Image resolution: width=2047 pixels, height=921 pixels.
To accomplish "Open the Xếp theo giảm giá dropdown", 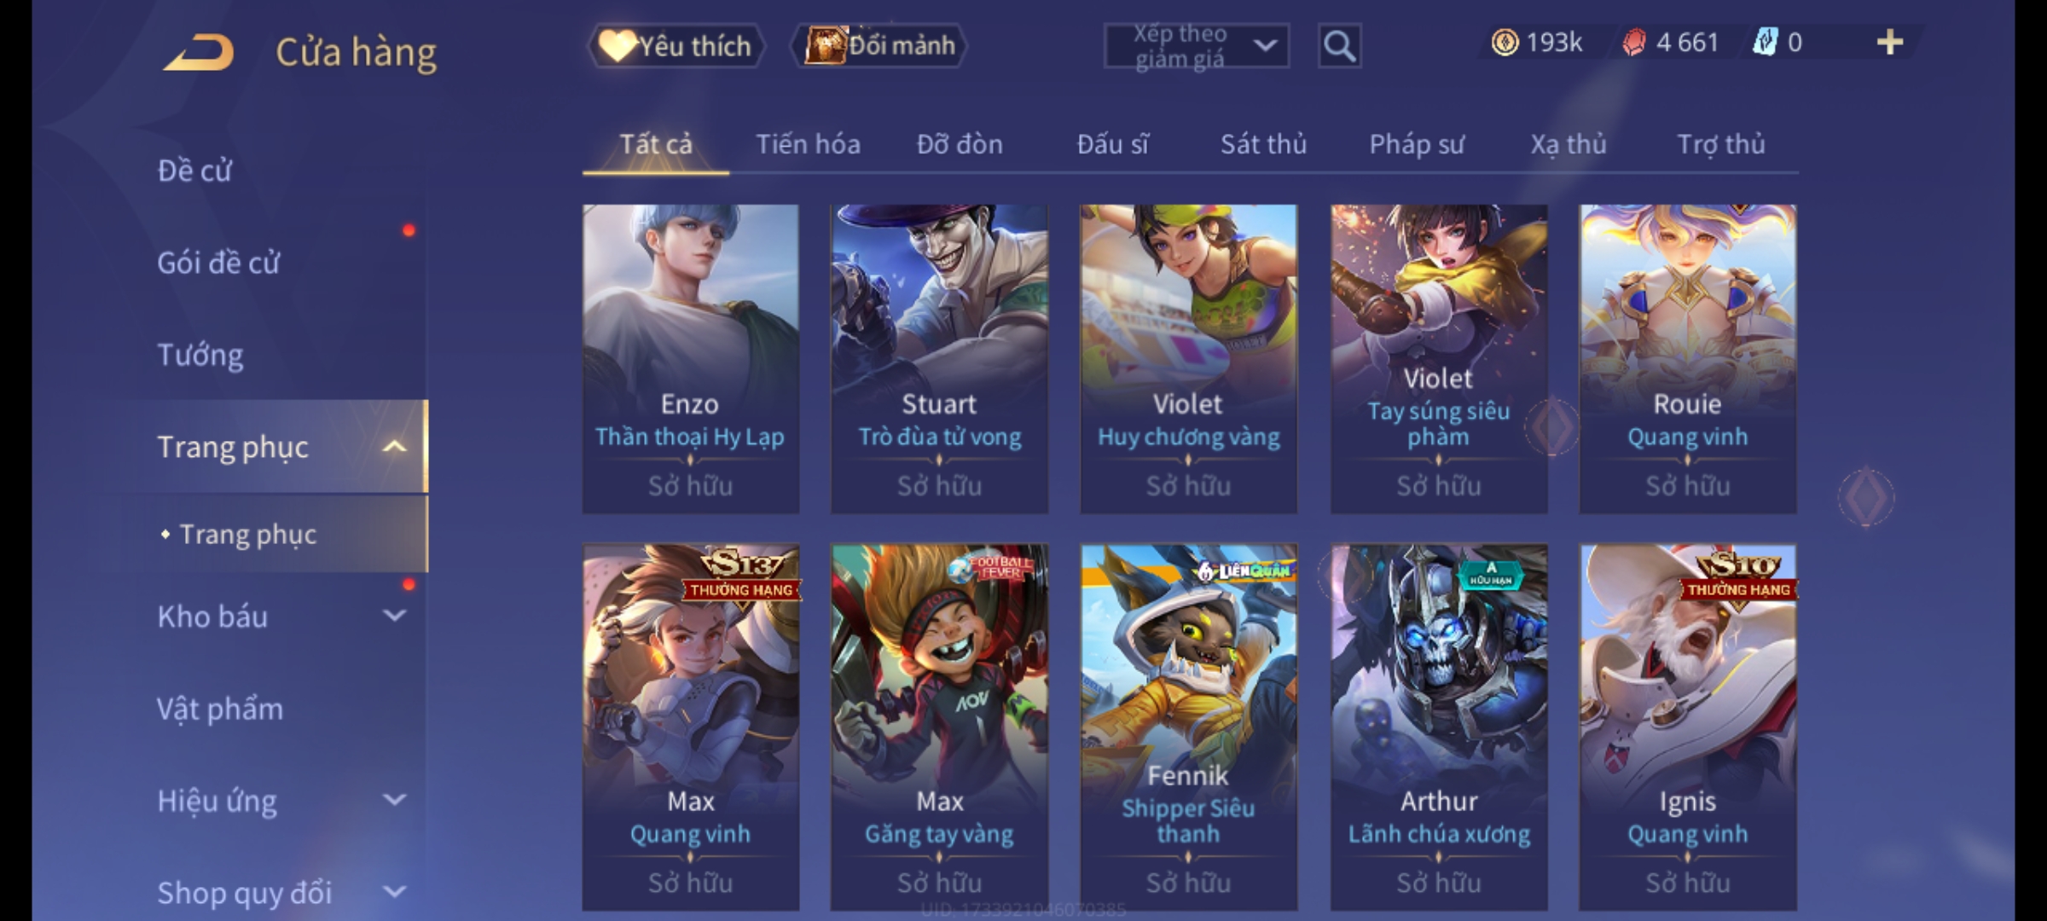I will click(x=1196, y=46).
